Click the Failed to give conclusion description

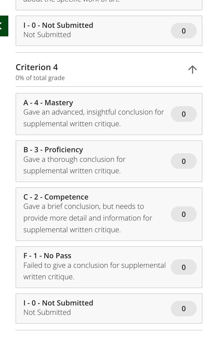(94, 271)
